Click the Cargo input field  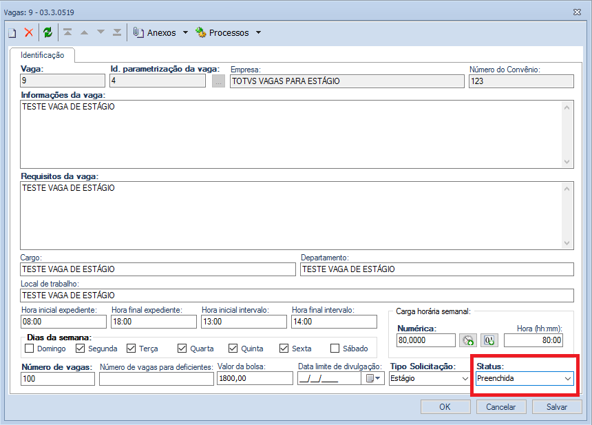(158, 269)
